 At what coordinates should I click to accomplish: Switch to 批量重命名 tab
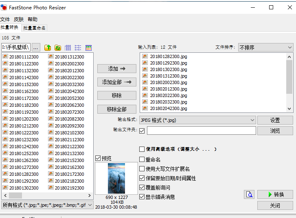[34, 28]
